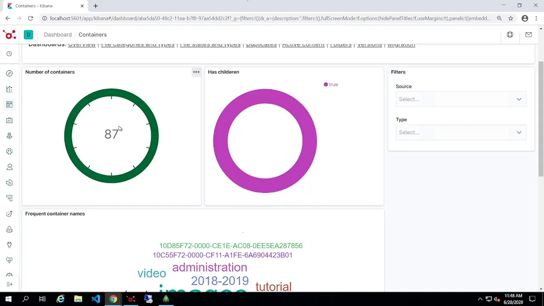Viewport: 544px width, 306px height.
Task: Open the Folders dashboard link
Action: click(341, 45)
